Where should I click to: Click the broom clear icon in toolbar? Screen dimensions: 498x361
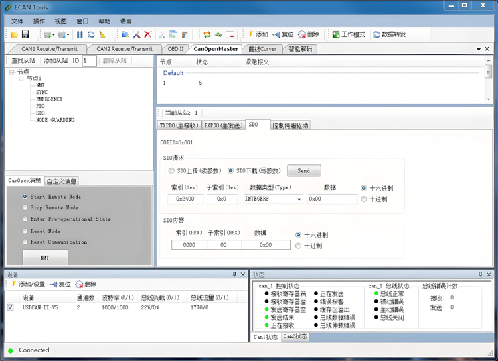[102, 34]
